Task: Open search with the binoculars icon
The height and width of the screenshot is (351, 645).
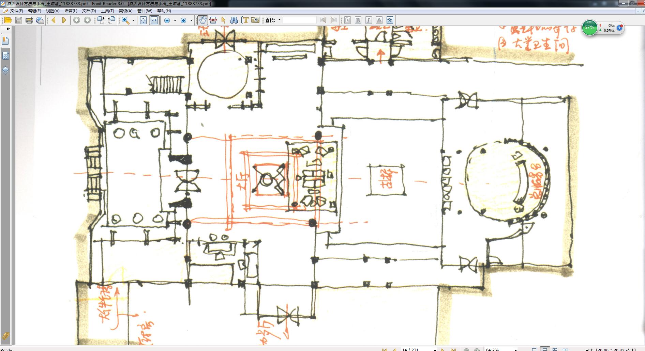Action: tap(234, 20)
